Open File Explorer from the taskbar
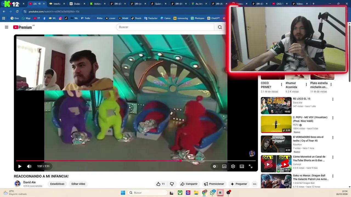Viewport: 351px width, 197px height. [x=196, y=193]
